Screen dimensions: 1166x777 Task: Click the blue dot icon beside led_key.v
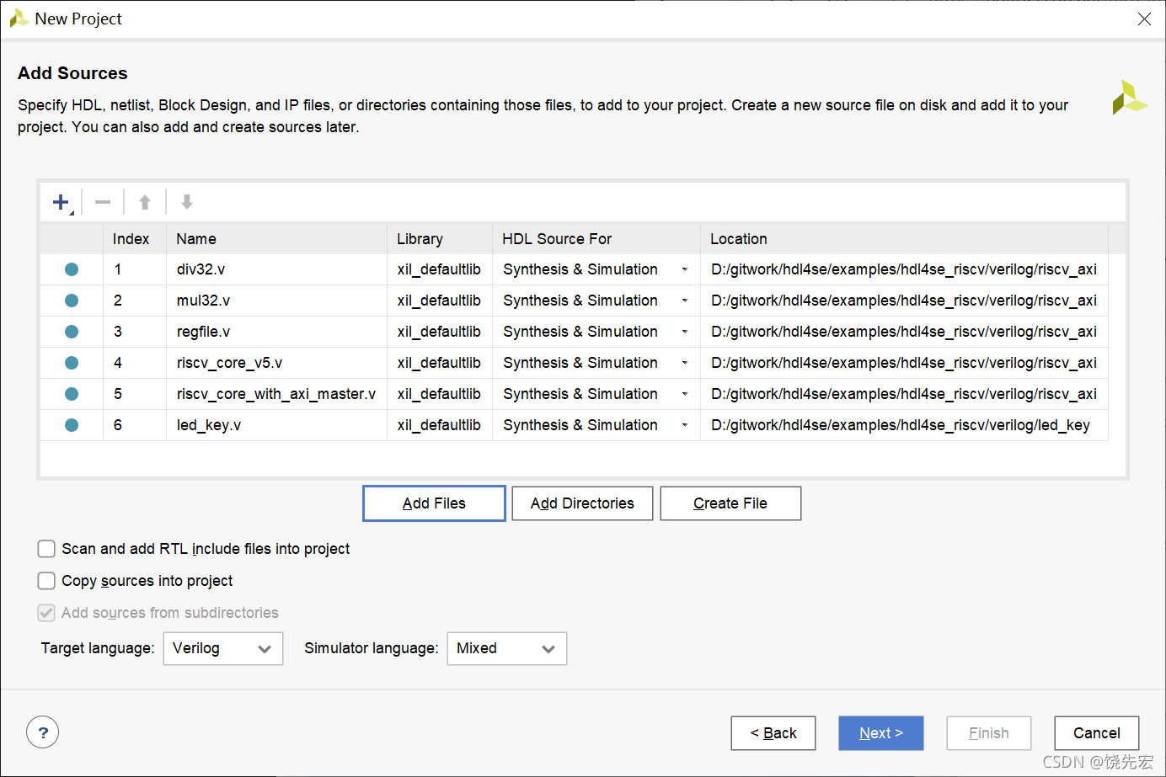(x=72, y=425)
